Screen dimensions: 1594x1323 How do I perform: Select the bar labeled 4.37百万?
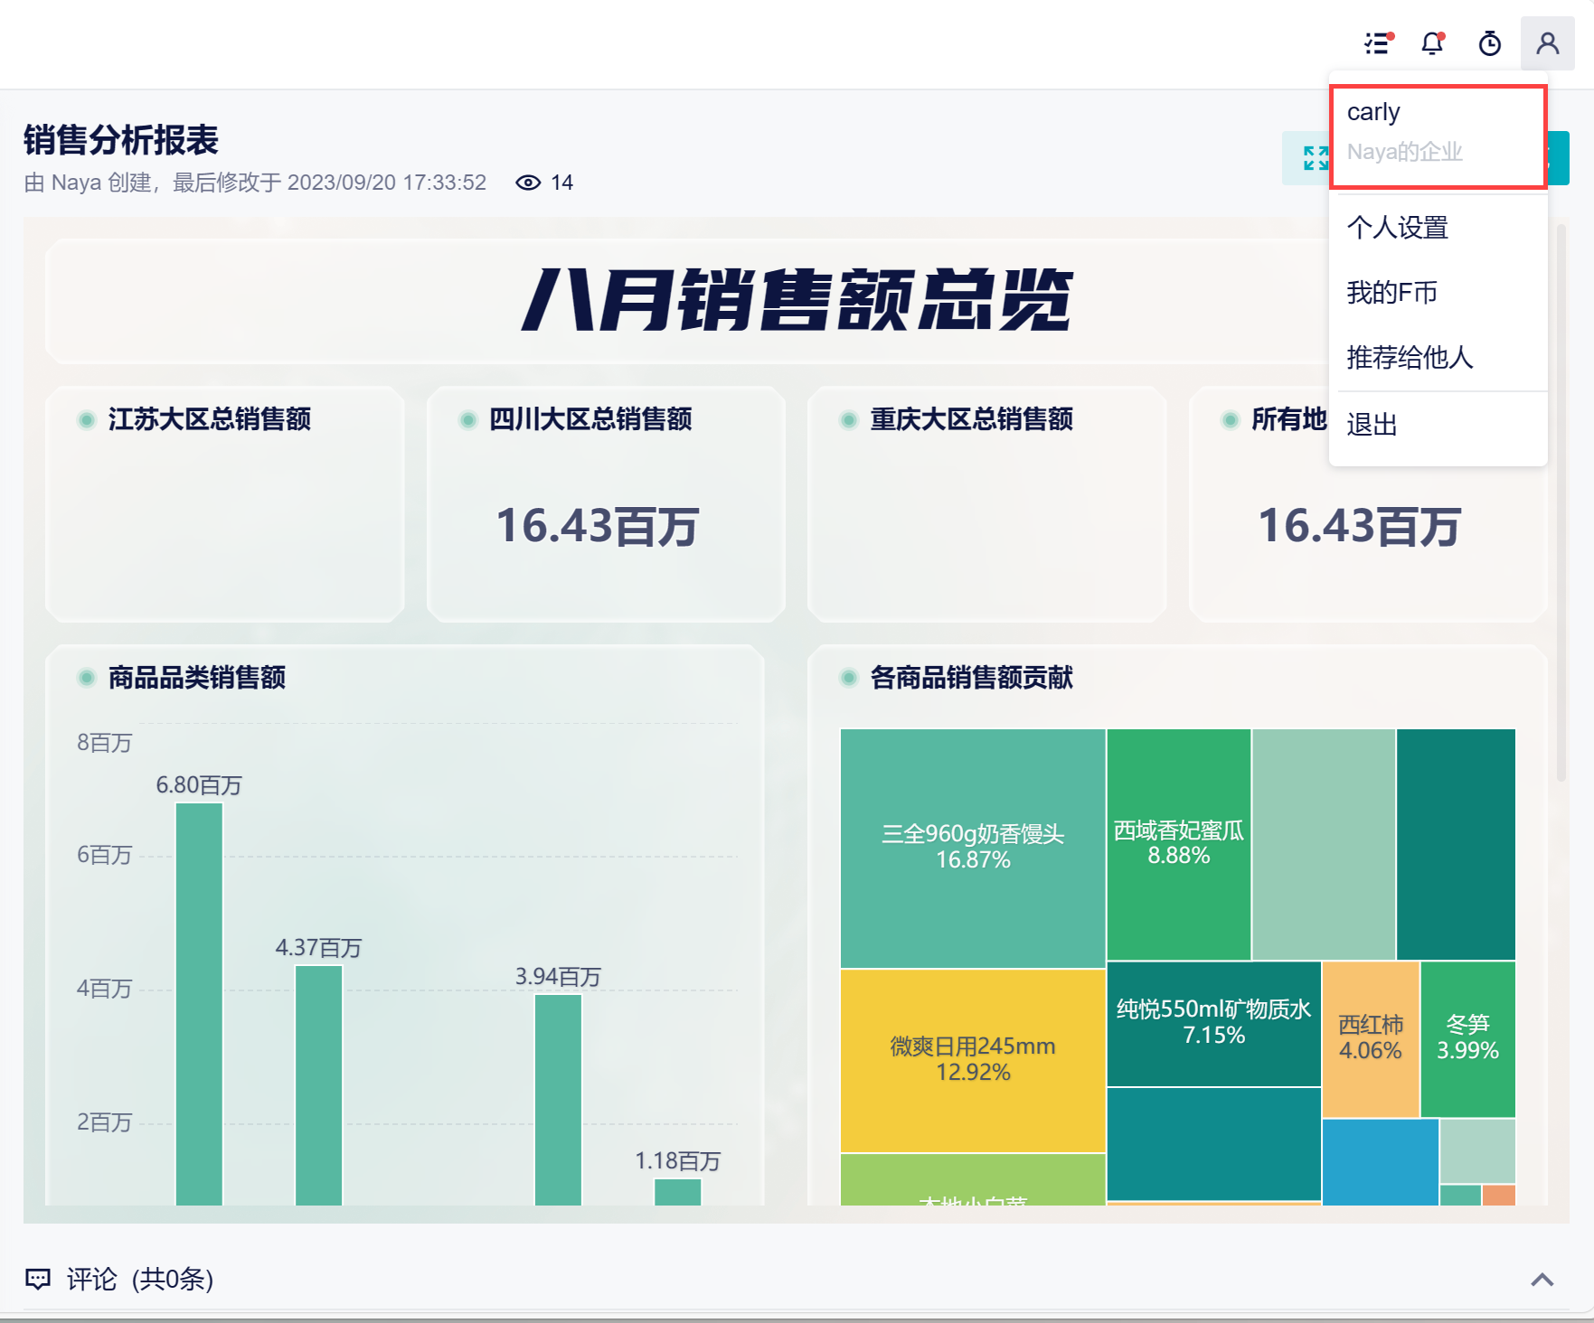318,1085
